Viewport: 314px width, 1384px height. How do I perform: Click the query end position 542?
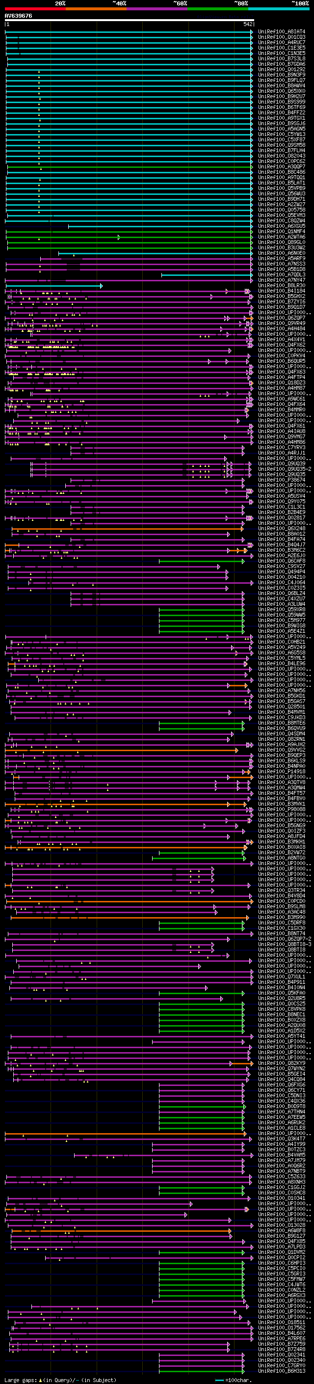tap(247, 24)
